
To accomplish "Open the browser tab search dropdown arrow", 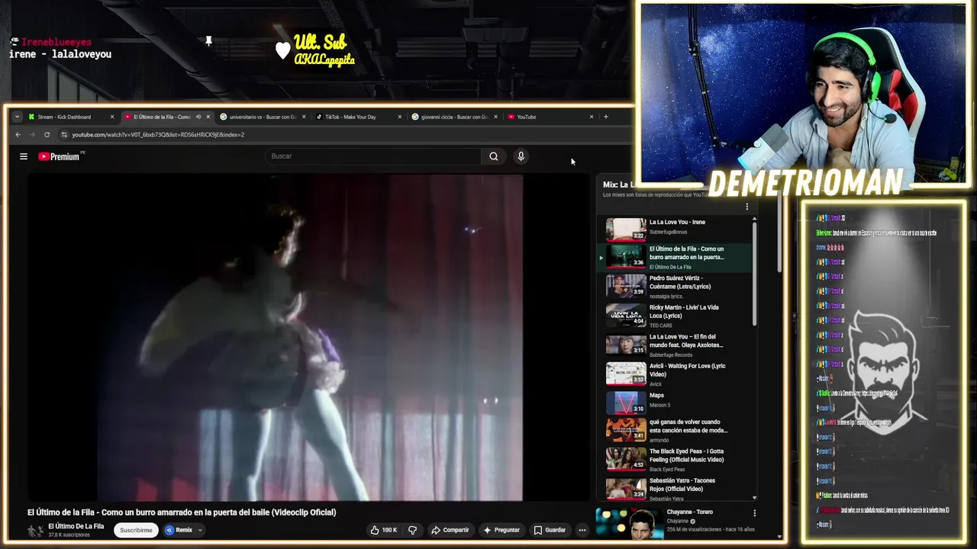I will pyautogui.click(x=17, y=117).
